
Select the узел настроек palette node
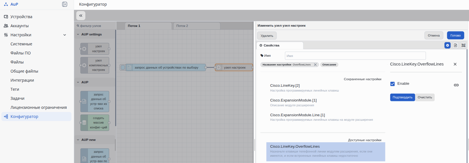[95, 49]
